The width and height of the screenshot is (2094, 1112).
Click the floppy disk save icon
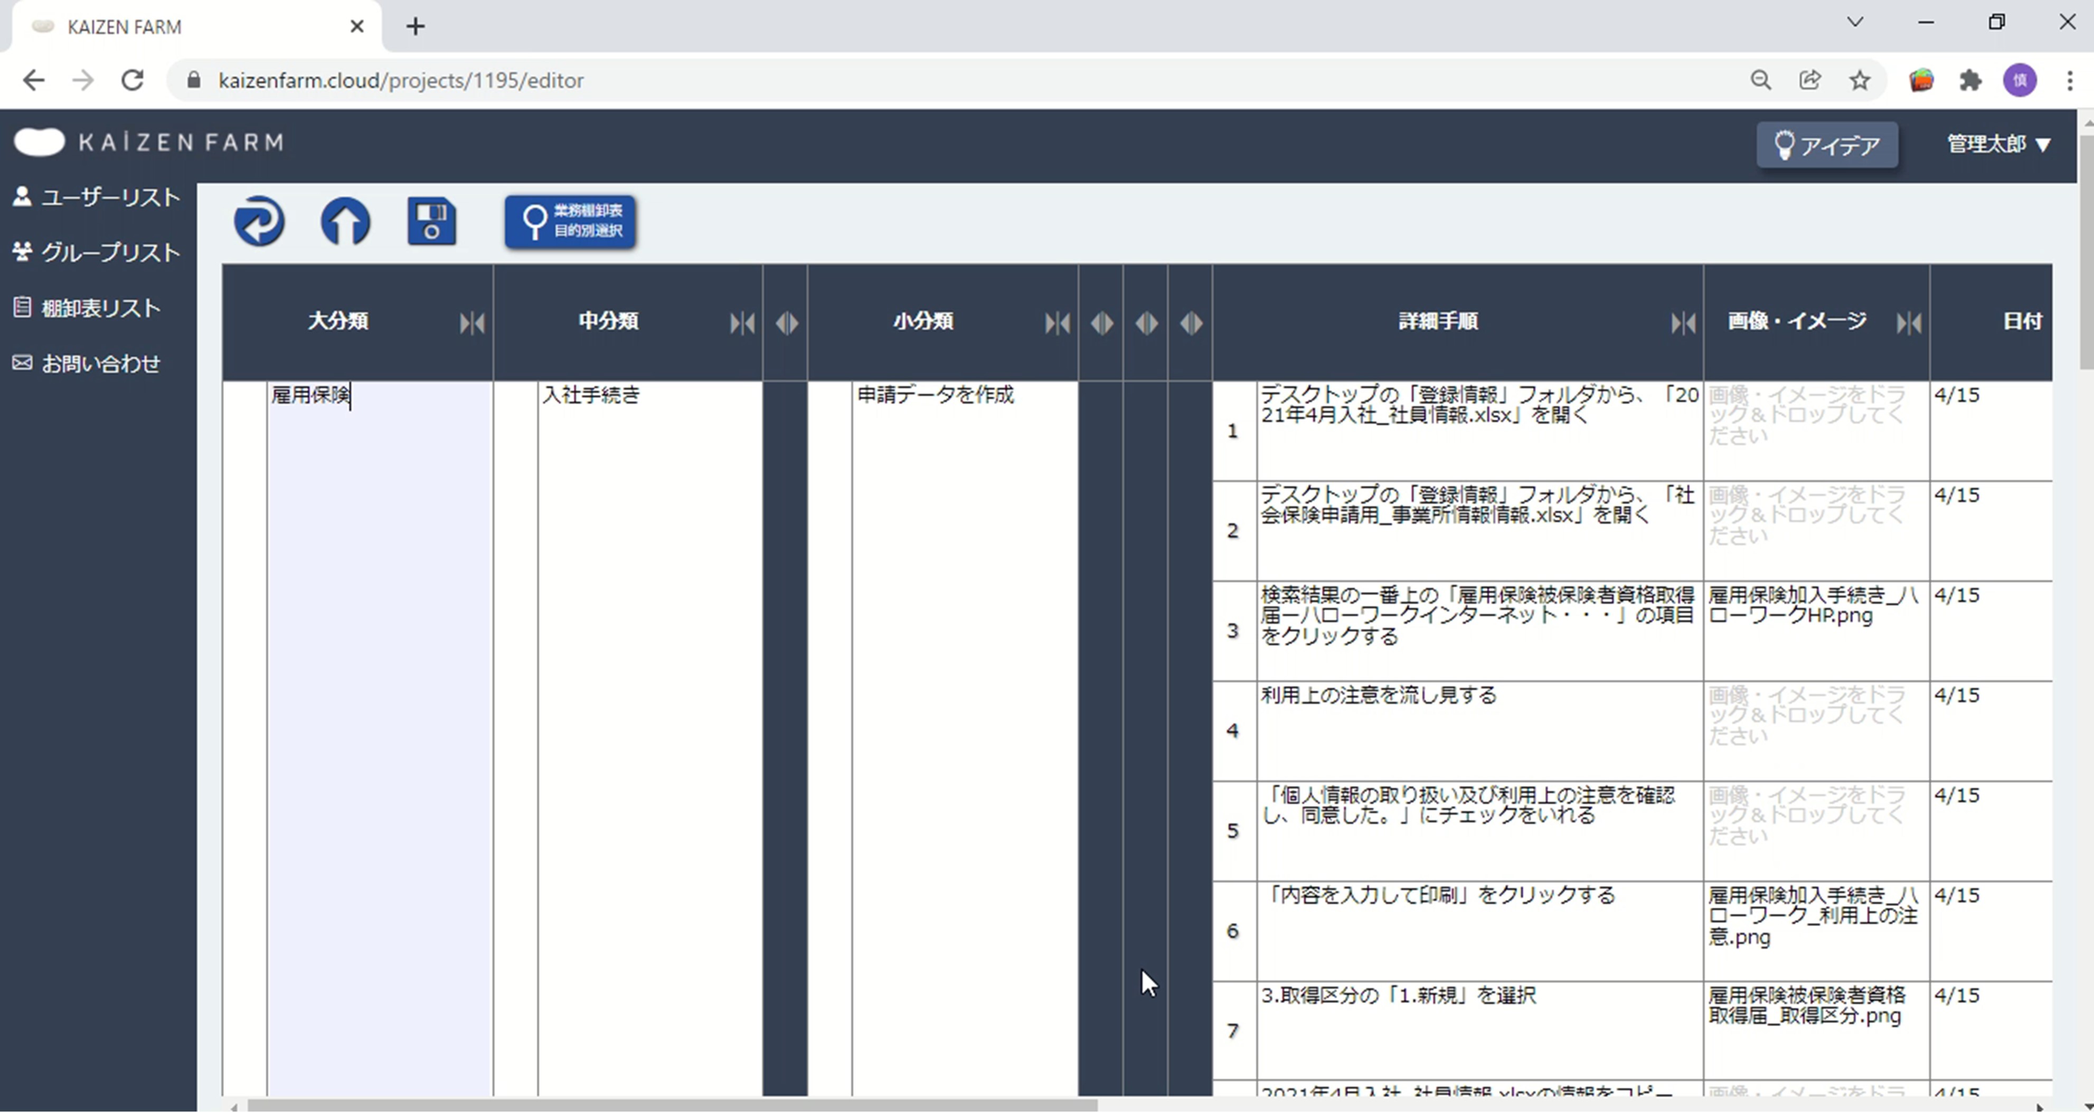pos(432,221)
